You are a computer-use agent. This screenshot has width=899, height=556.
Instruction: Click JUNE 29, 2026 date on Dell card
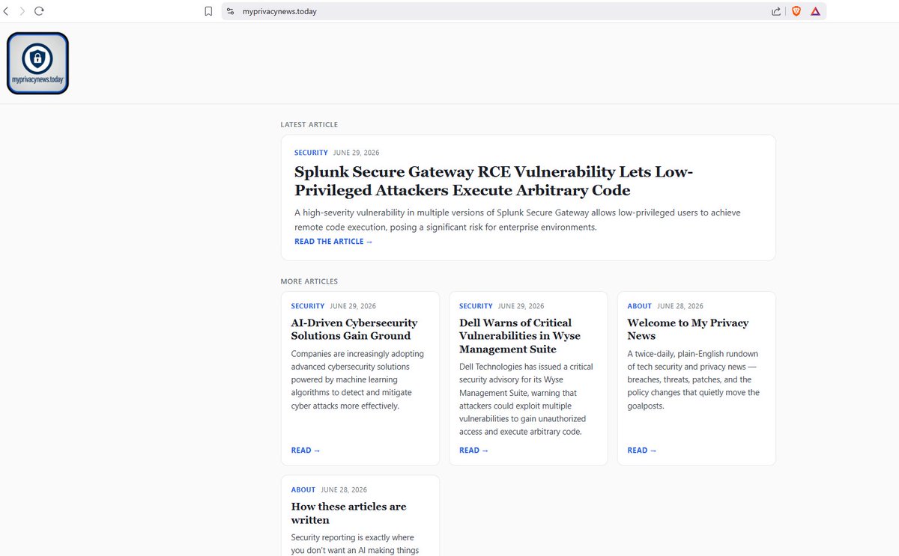click(x=521, y=306)
